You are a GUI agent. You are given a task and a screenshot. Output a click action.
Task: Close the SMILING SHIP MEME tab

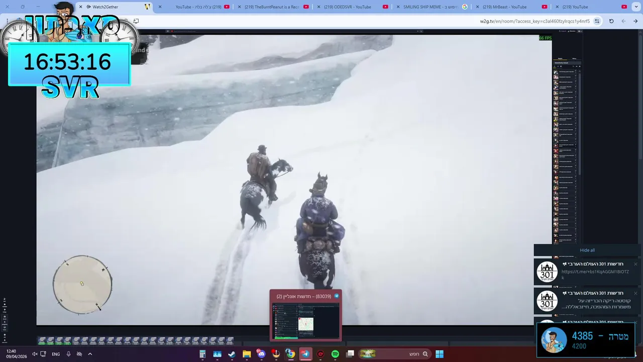coord(398,7)
